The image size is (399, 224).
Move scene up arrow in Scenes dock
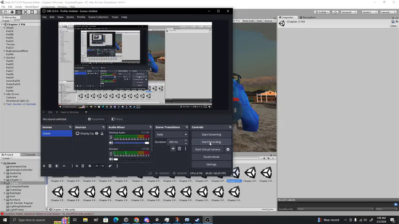(x=64, y=166)
